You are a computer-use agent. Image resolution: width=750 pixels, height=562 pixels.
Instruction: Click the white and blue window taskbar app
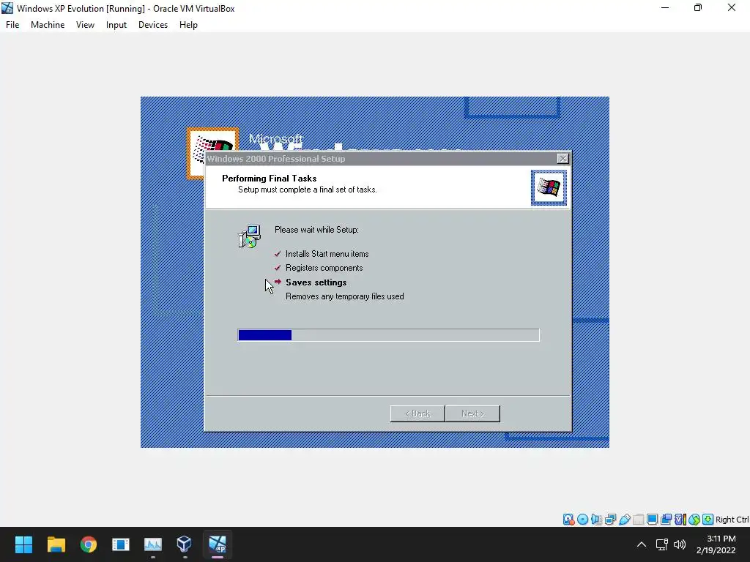pyautogui.click(x=121, y=544)
